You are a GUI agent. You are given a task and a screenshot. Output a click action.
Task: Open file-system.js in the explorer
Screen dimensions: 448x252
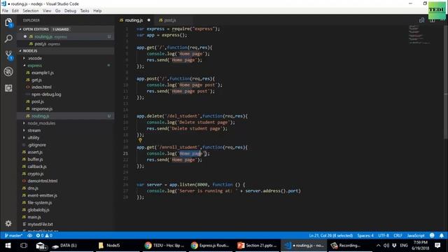[40, 202]
